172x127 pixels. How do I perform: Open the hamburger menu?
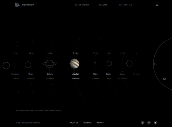157,5
